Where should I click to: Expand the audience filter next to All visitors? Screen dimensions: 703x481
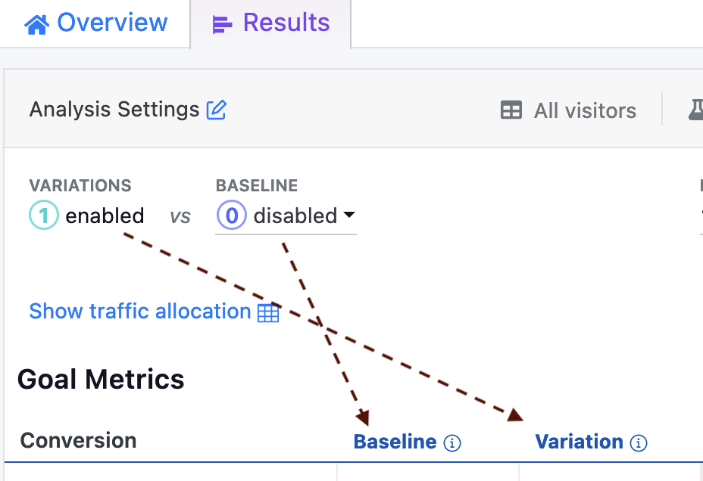tap(511, 110)
